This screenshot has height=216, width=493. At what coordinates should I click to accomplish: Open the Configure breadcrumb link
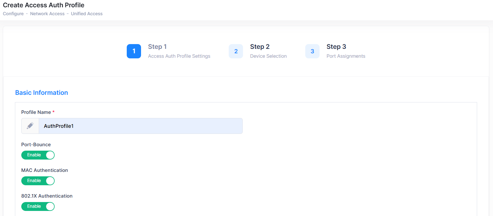tap(13, 14)
